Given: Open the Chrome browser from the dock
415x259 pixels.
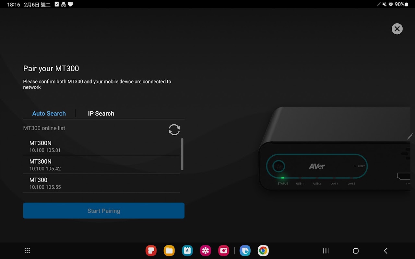Looking at the screenshot, I should 263,251.
